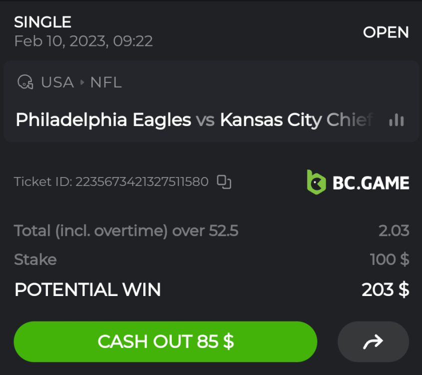Click the 203 $ potential win amount
This screenshot has width=422, height=375.
click(x=386, y=289)
